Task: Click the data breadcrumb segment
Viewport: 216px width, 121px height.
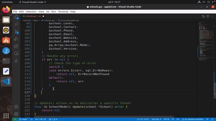Action: [35, 21]
